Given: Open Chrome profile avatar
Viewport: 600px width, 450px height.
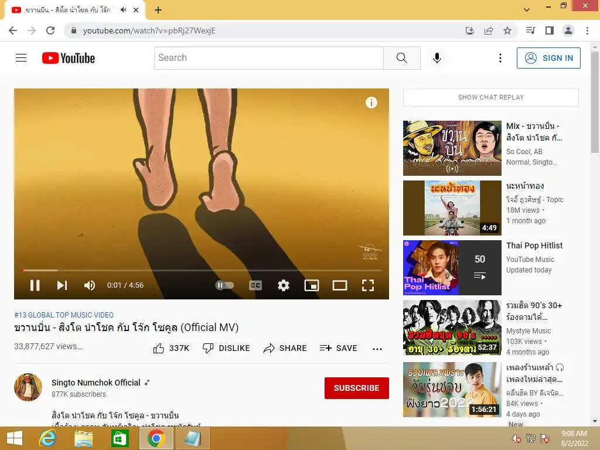Looking at the screenshot, I should point(568,30).
